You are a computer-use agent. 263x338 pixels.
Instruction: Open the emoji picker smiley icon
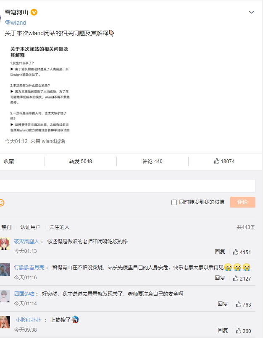pyautogui.click(x=2, y=203)
